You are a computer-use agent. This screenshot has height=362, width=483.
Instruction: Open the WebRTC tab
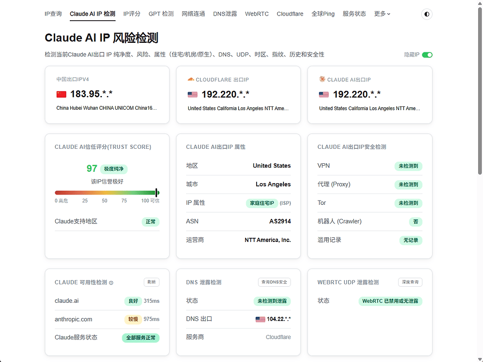pos(257,14)
